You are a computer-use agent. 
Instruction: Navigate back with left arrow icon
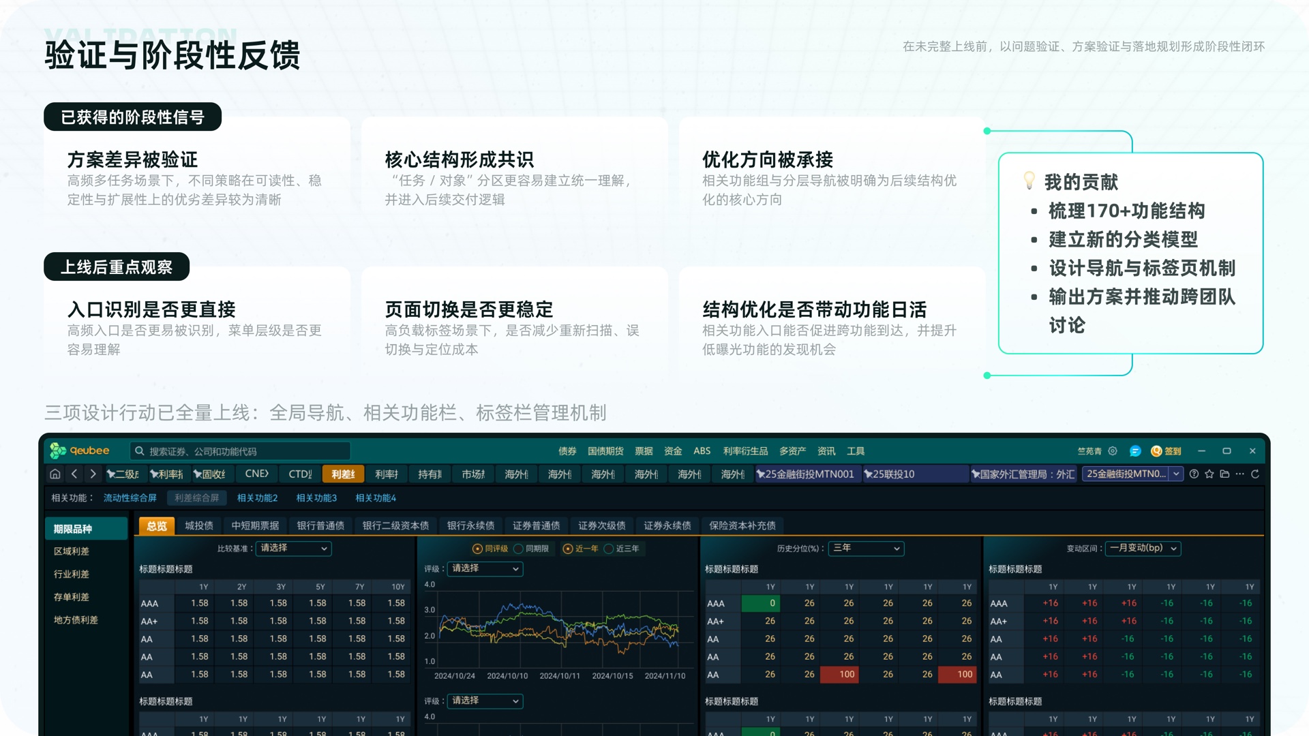click(x=74, y=474)
